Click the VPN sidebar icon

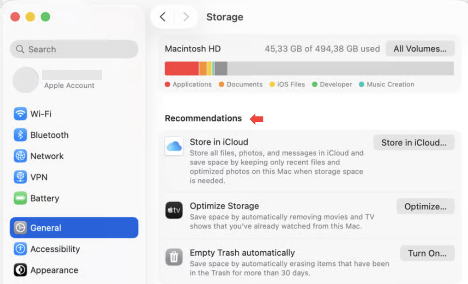(20, 177)
